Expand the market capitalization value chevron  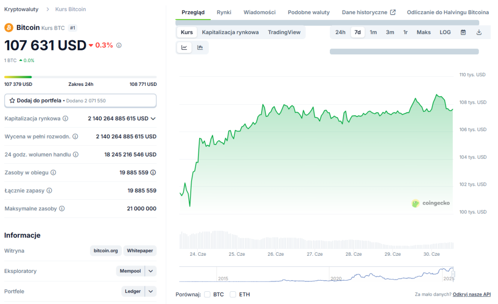click(153, 118)
